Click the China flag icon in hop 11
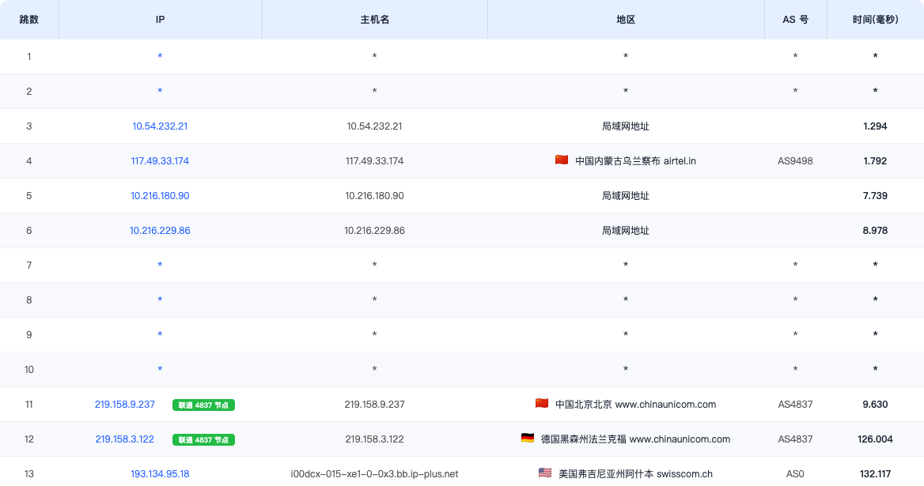 [542, 404]
